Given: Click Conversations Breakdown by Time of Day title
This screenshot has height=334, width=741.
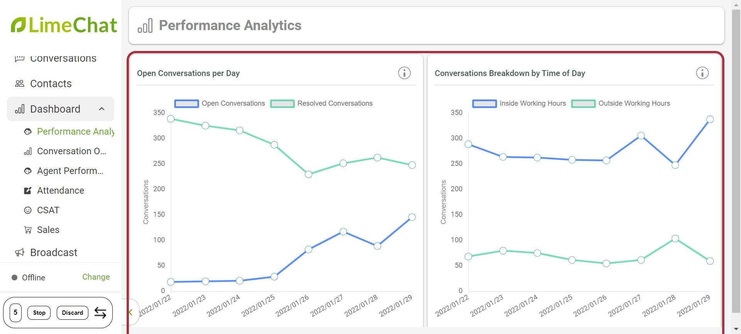Looking at the screenshot, I should tap(510, 73).
